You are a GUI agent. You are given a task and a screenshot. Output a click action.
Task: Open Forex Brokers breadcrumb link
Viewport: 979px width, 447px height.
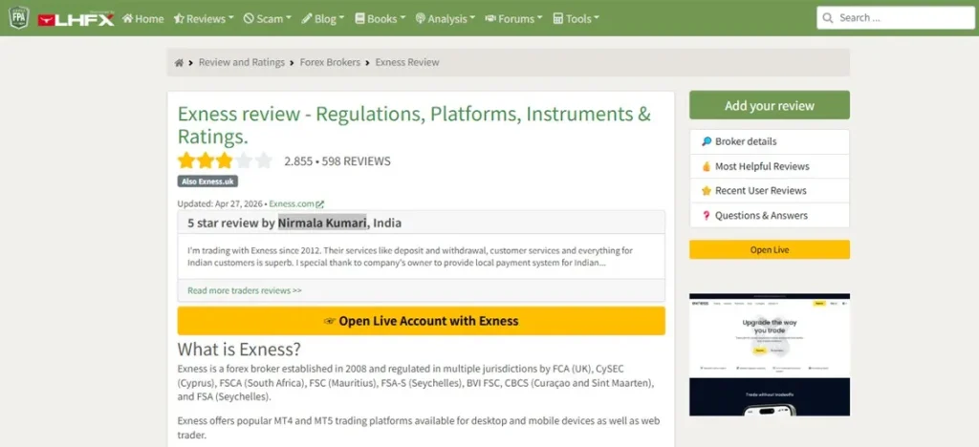point(330,62)
